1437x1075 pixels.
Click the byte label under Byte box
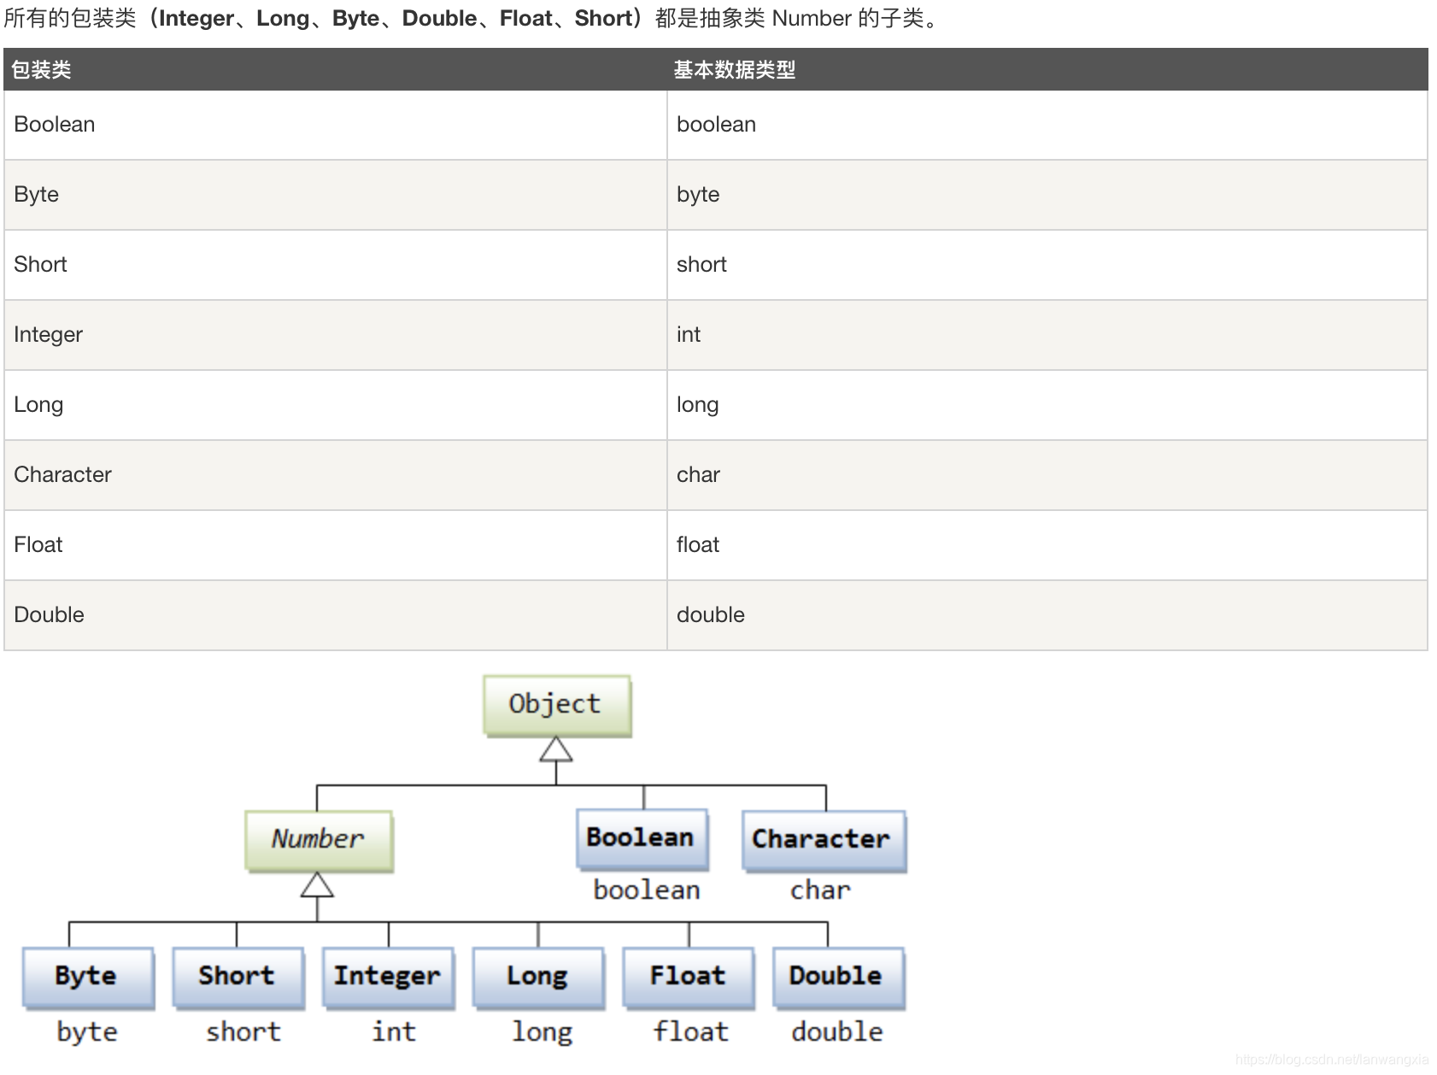87,1032
